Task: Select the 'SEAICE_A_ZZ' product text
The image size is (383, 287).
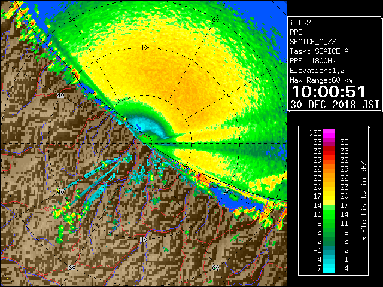Action: coord(313,42)
